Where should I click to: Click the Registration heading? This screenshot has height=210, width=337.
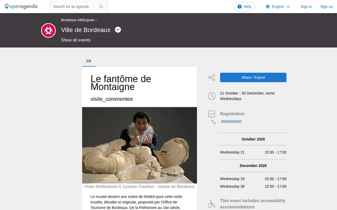(232, 114)
